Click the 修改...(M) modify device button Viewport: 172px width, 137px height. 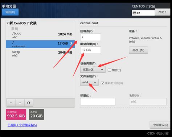pyautogui.click(x=138, y=50)
